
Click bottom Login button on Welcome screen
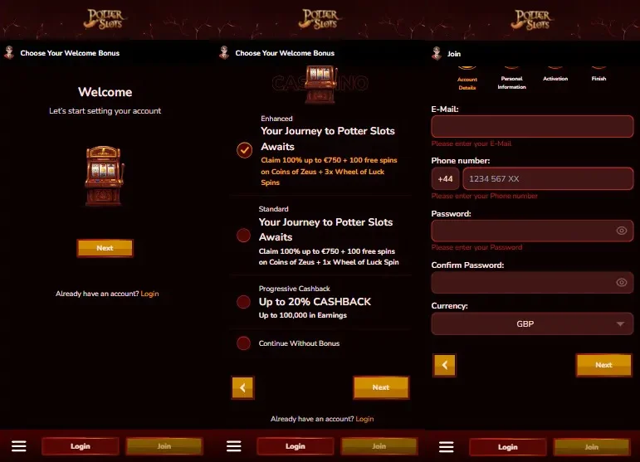[81, 446]
